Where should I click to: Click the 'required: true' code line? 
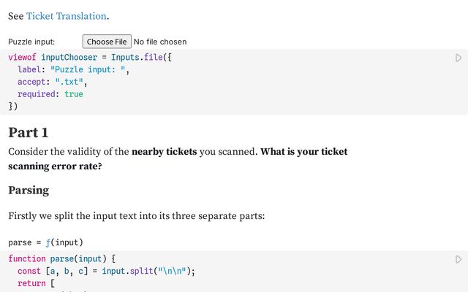pyautogui.click(x=50, y=94)
